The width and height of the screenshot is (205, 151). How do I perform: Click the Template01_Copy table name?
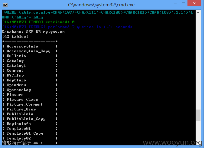[x=25, y=133]
